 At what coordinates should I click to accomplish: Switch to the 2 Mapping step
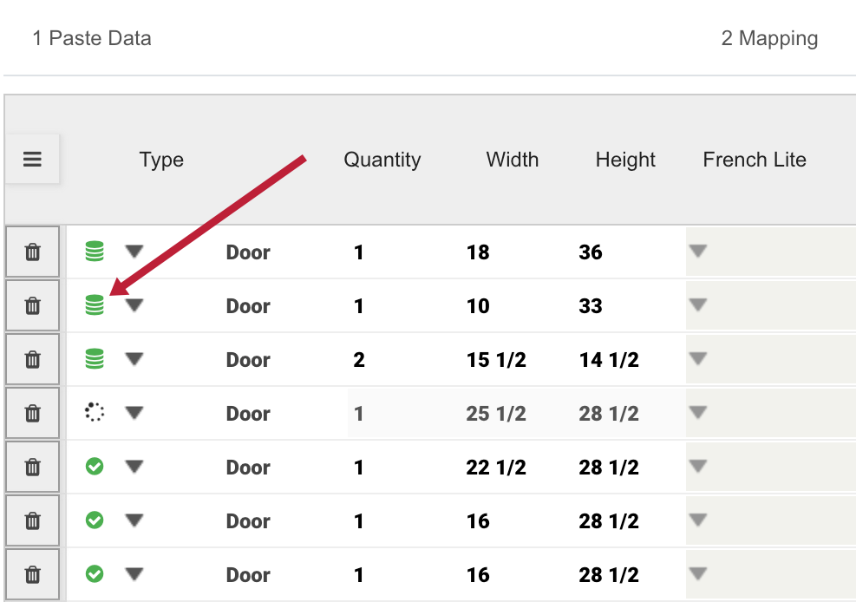coord(769,38)
